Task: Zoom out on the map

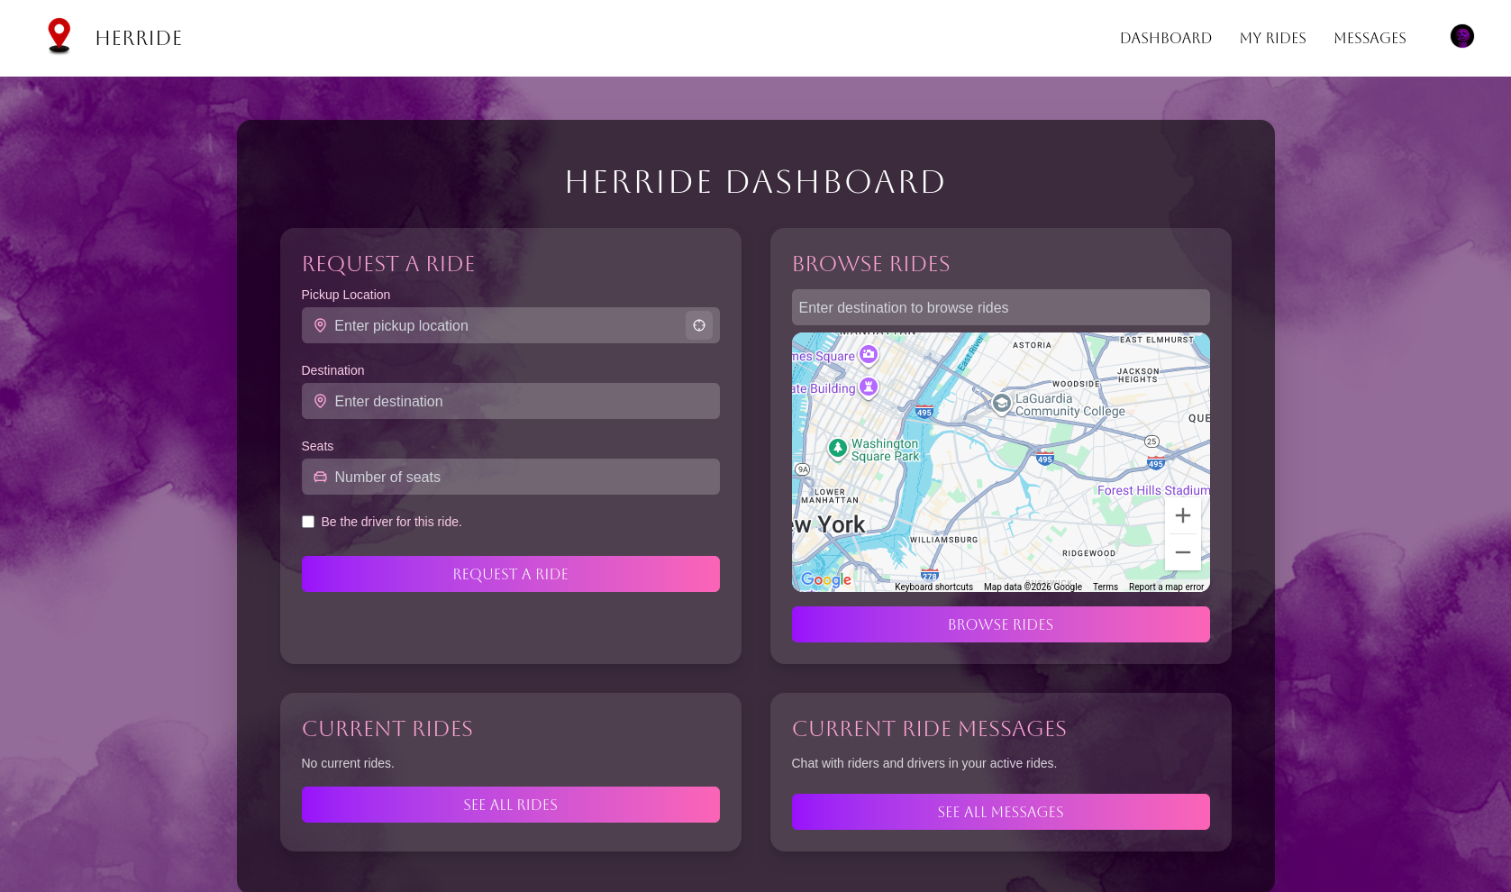Action: [1182, 552]
